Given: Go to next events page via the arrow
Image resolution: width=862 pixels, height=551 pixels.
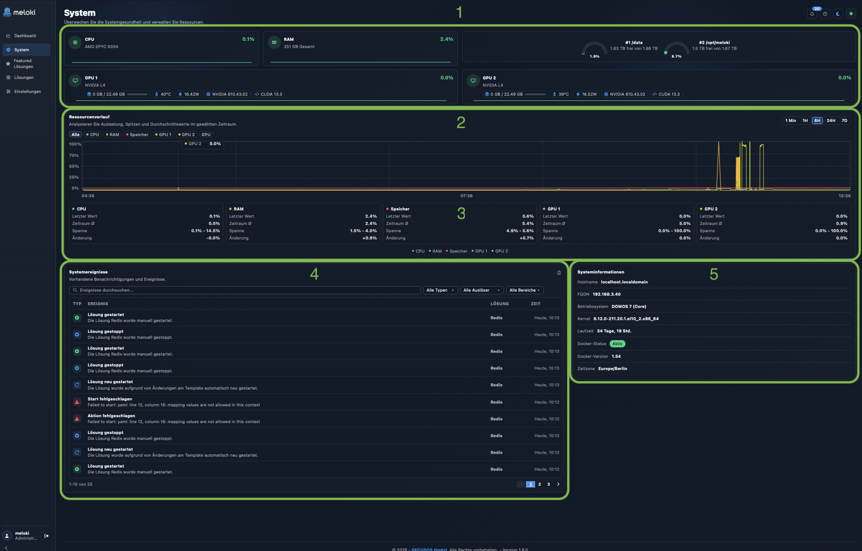Looking at the screenshot, I should (x=558, y=484).
